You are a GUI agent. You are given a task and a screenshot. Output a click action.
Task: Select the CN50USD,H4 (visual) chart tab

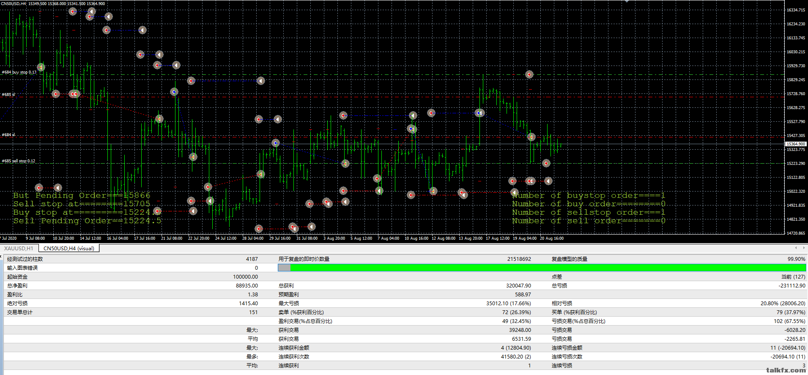(x=69, y=248)
